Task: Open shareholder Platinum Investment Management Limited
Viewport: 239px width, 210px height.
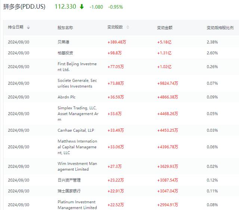Action: point(77,205)
